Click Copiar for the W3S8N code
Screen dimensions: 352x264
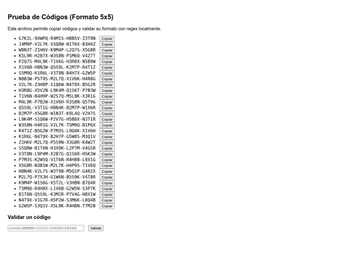pyautogui.click(x=107, y=125)
